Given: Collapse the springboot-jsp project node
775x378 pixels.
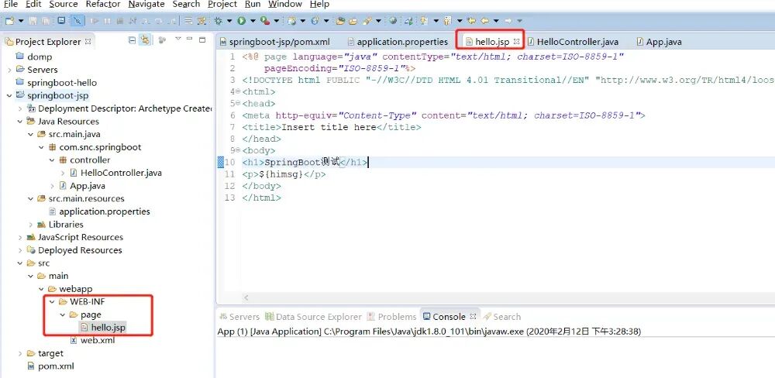Looking at the screenshot, I should 9,95.
